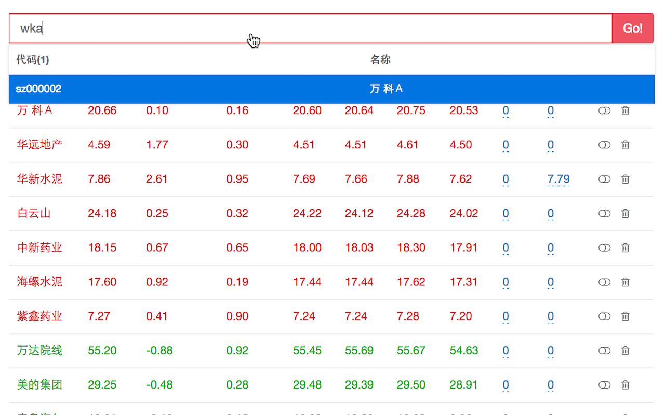Viewport: 665px width, 415px height.
Task: Edit first editable 0 in 白云山 row
Action: click(506, 214)
